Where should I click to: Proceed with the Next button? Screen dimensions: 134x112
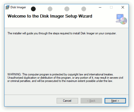(x=115, y=101)
